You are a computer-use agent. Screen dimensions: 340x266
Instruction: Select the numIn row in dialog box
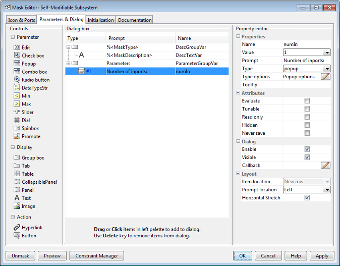(147, 71)
